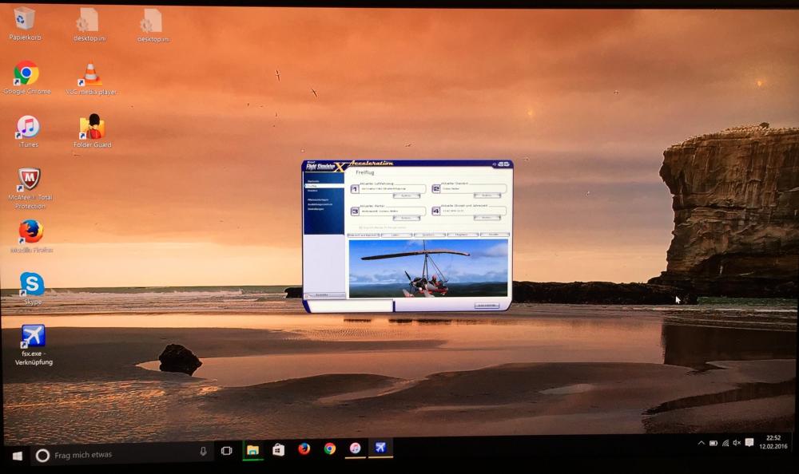Select the fsx.exe Verknüpfung shortcut
Screen dimensions: 799x474
click(x=33, y=336)
